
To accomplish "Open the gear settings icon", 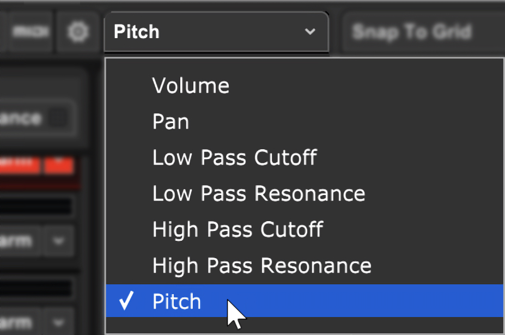I will [77, 32].
